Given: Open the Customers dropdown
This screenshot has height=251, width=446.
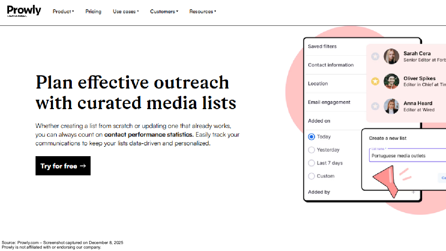Looking at the screenshot, I should click(164, 12).
